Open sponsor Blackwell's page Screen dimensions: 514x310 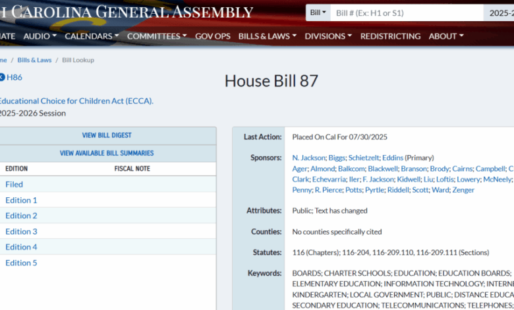383,169
